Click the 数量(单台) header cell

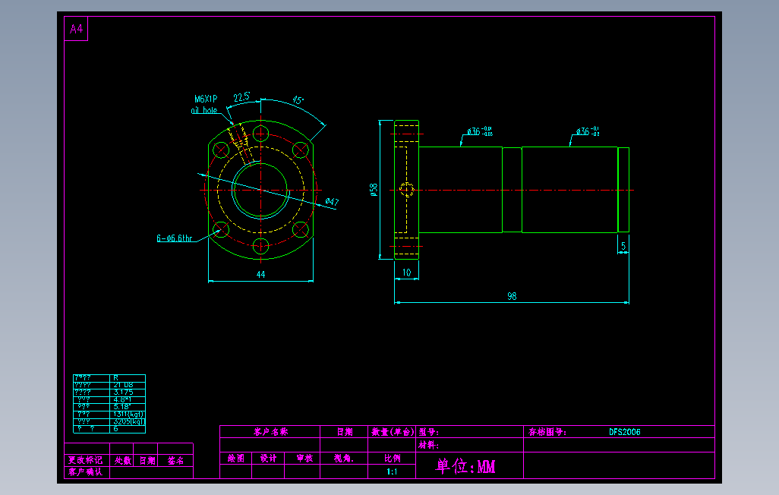coord(393,432)
